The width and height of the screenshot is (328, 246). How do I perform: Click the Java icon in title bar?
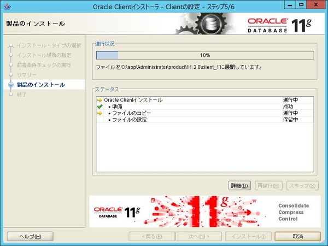(7, 7)
